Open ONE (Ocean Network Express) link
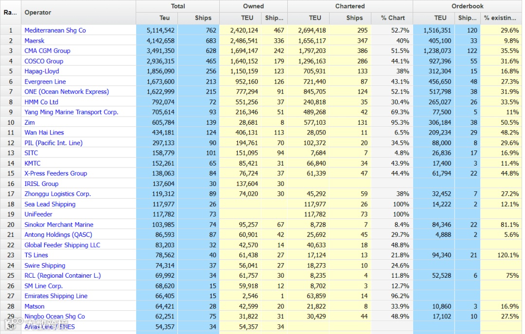This screenshot has width=525, height=334. tap(66, 92)
